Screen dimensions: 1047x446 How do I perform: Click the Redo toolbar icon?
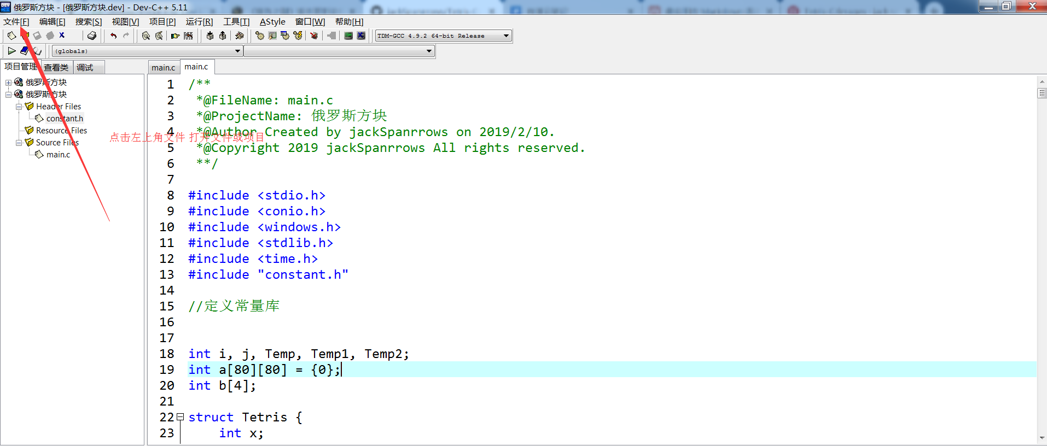click(x=126, y=36)
